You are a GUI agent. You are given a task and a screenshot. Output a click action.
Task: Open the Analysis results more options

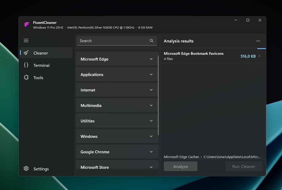258,41
